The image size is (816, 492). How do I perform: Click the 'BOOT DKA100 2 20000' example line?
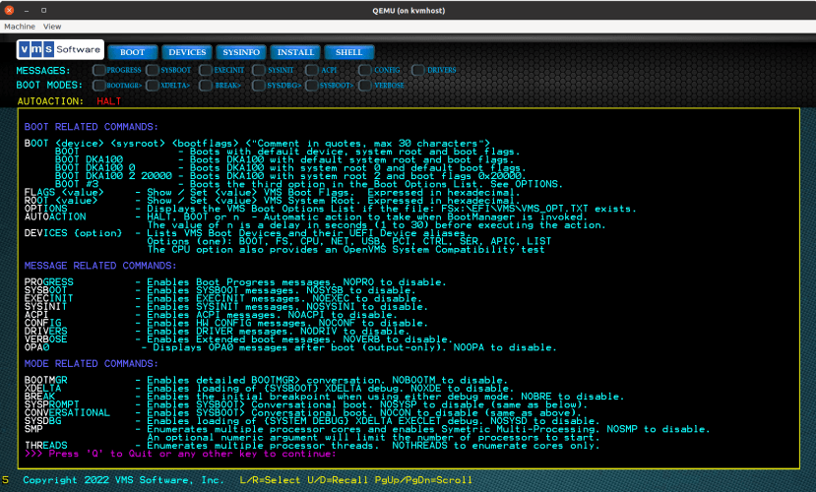[113, 176]
